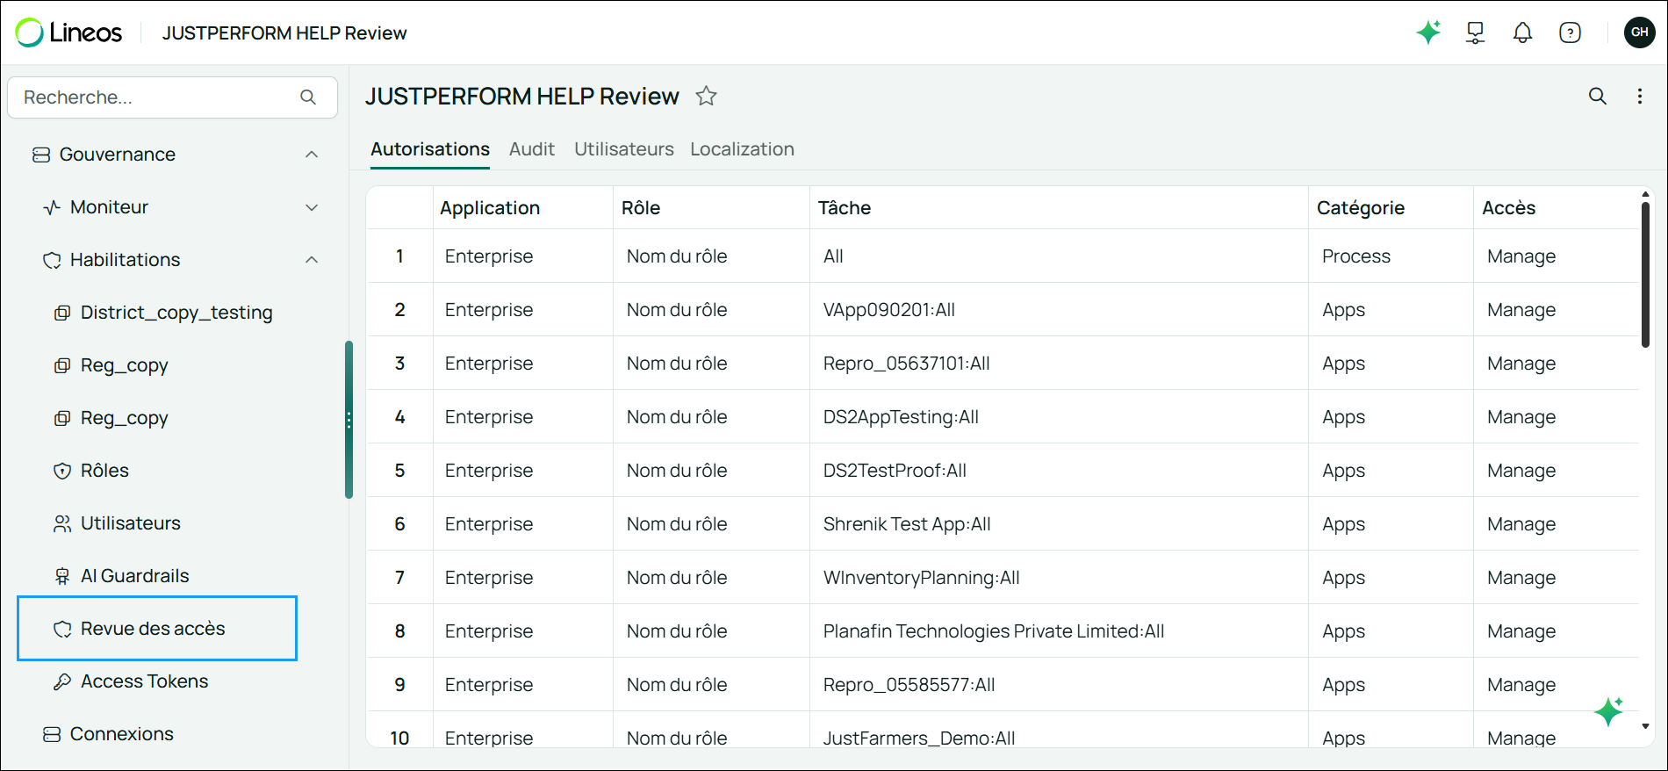Screen dimensions: 1668x771
Task: Click the AI Guardrails icon
Action: pos(62,576)
